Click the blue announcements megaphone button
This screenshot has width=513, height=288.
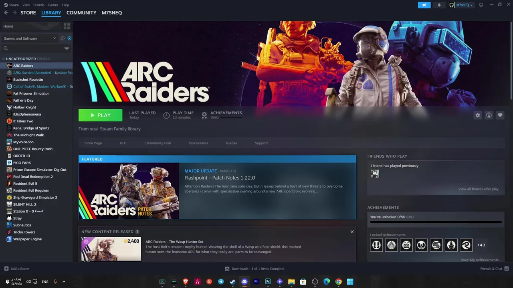[x=424, y=5]
